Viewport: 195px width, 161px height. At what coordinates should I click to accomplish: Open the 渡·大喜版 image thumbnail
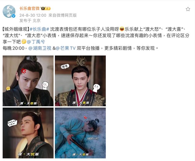click(x=80, y=81)
